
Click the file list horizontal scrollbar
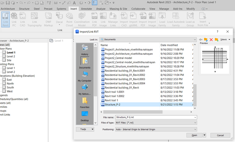tap(133, 112)
